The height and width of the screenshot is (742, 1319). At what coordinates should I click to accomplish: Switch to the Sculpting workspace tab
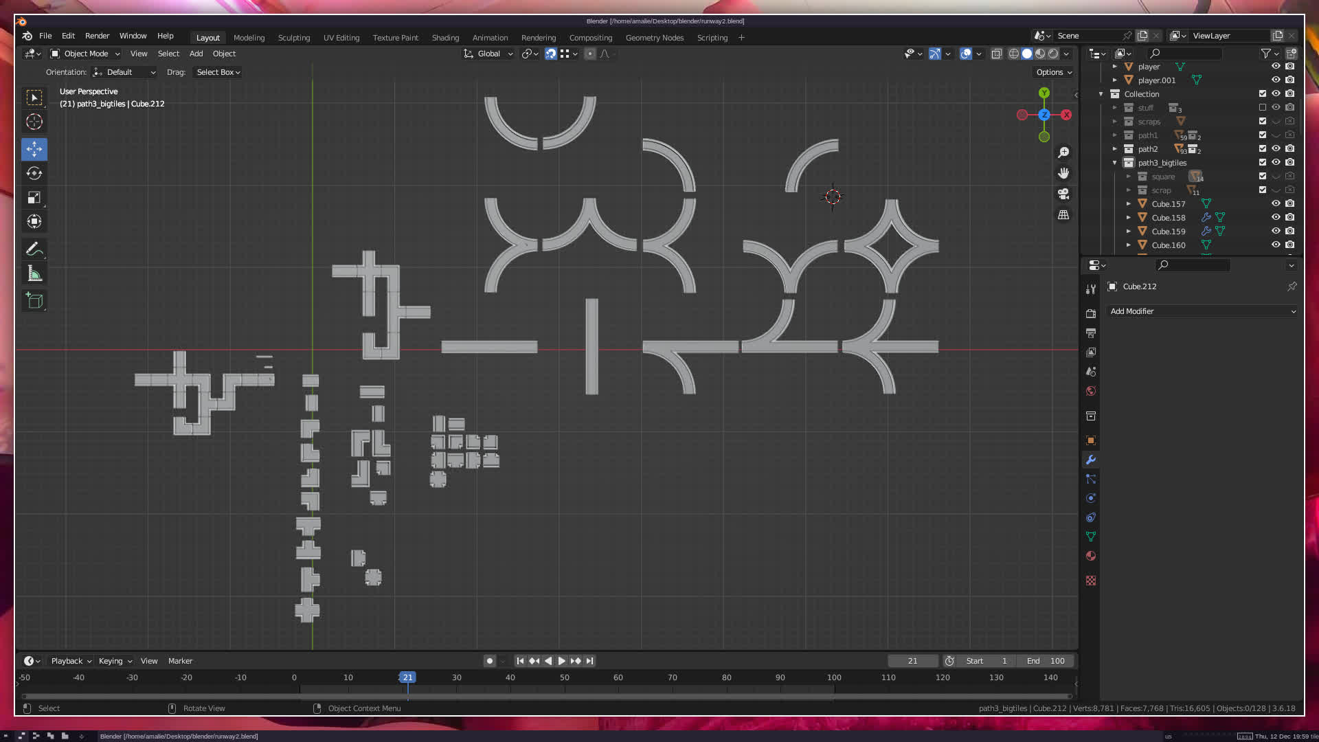[x=294, y=38]
